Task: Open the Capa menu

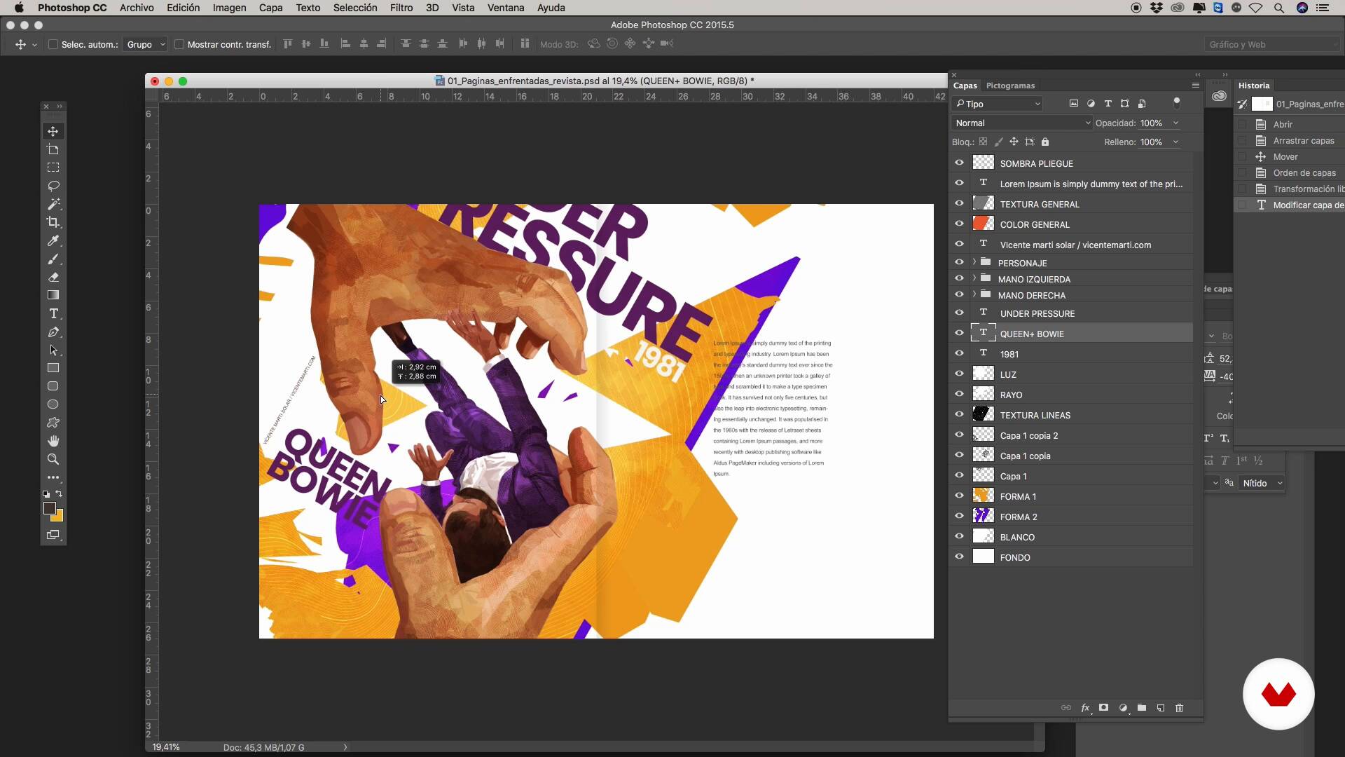Action: click(270, 8)
